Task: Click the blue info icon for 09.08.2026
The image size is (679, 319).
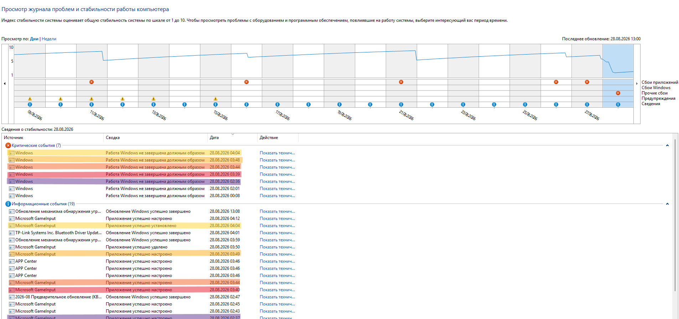Action: (x=30, y=104)
